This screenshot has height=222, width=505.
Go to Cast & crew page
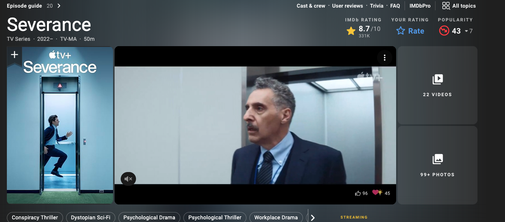[311, 6]
